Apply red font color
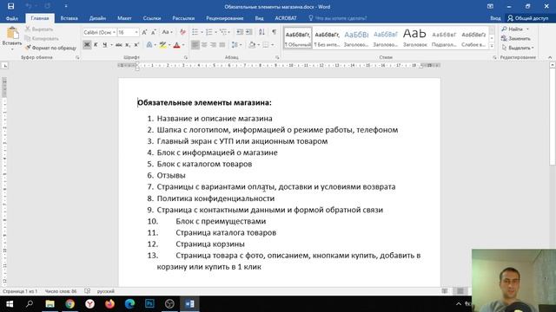556x312 pixels. pyautogui.click(x=176, y=45)
